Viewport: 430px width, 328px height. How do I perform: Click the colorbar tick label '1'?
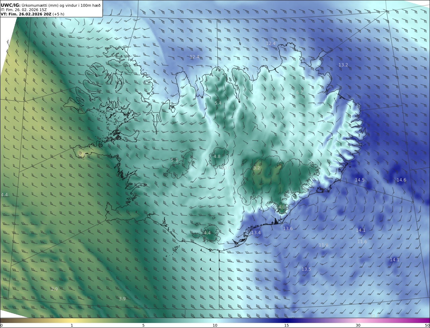click(x=72, y=325)
